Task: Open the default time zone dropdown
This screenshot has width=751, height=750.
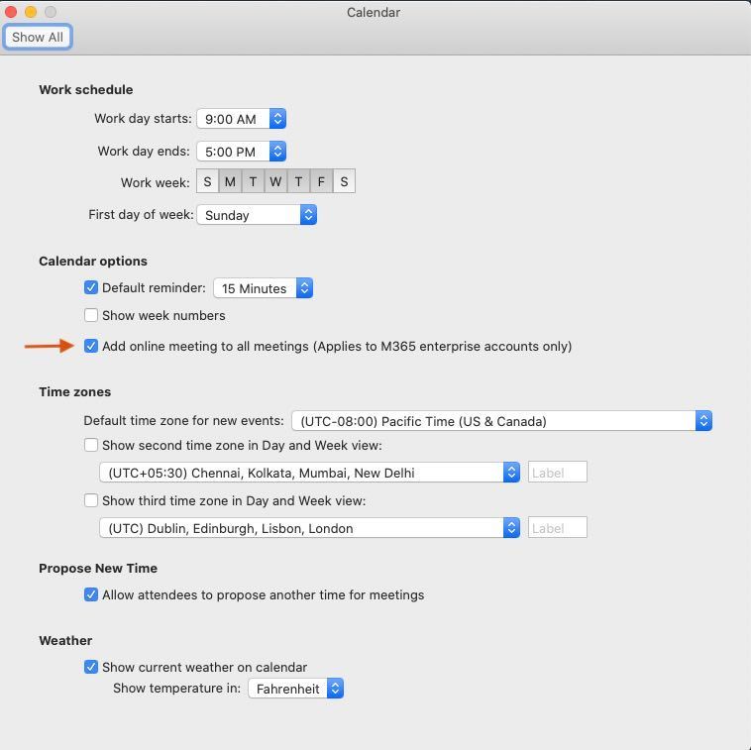Action: (502, 421)
